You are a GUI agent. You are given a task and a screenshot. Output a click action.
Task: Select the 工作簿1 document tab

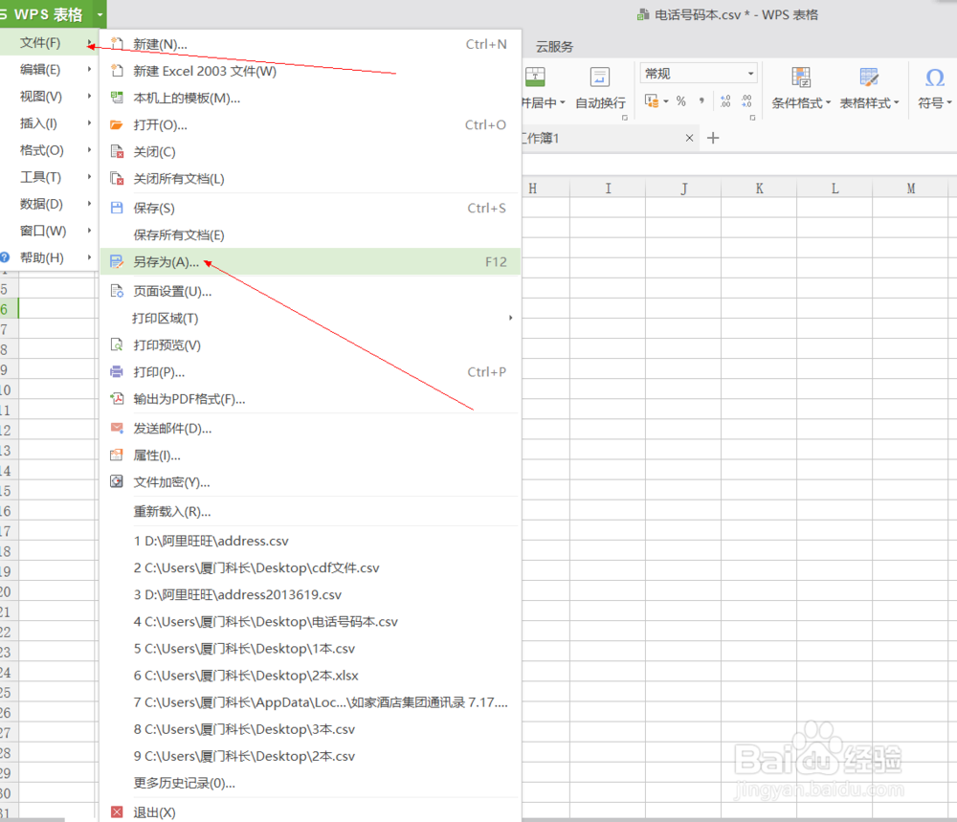pos(601,138)
